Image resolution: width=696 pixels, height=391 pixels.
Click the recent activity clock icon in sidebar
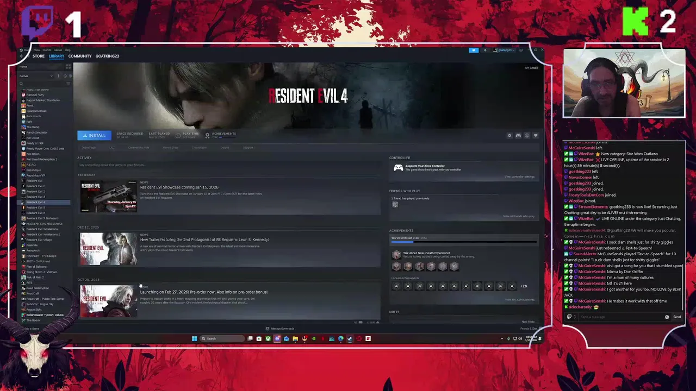click(65, 76)
